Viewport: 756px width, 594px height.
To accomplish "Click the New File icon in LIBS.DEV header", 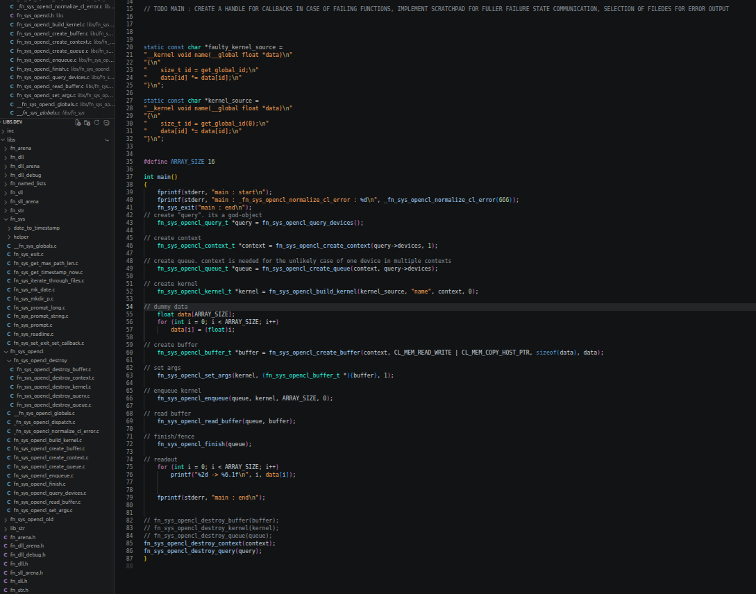I will (78, 122).
